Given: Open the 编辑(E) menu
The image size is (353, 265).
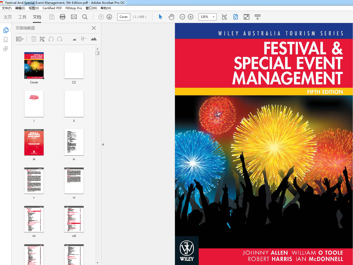Looking at the screenshot, I should click(x=20, y=8).
